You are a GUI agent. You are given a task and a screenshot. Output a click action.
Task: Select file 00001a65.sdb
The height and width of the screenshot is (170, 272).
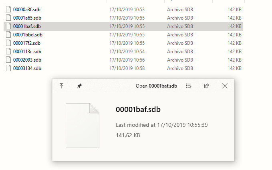[x=27, y=18]
